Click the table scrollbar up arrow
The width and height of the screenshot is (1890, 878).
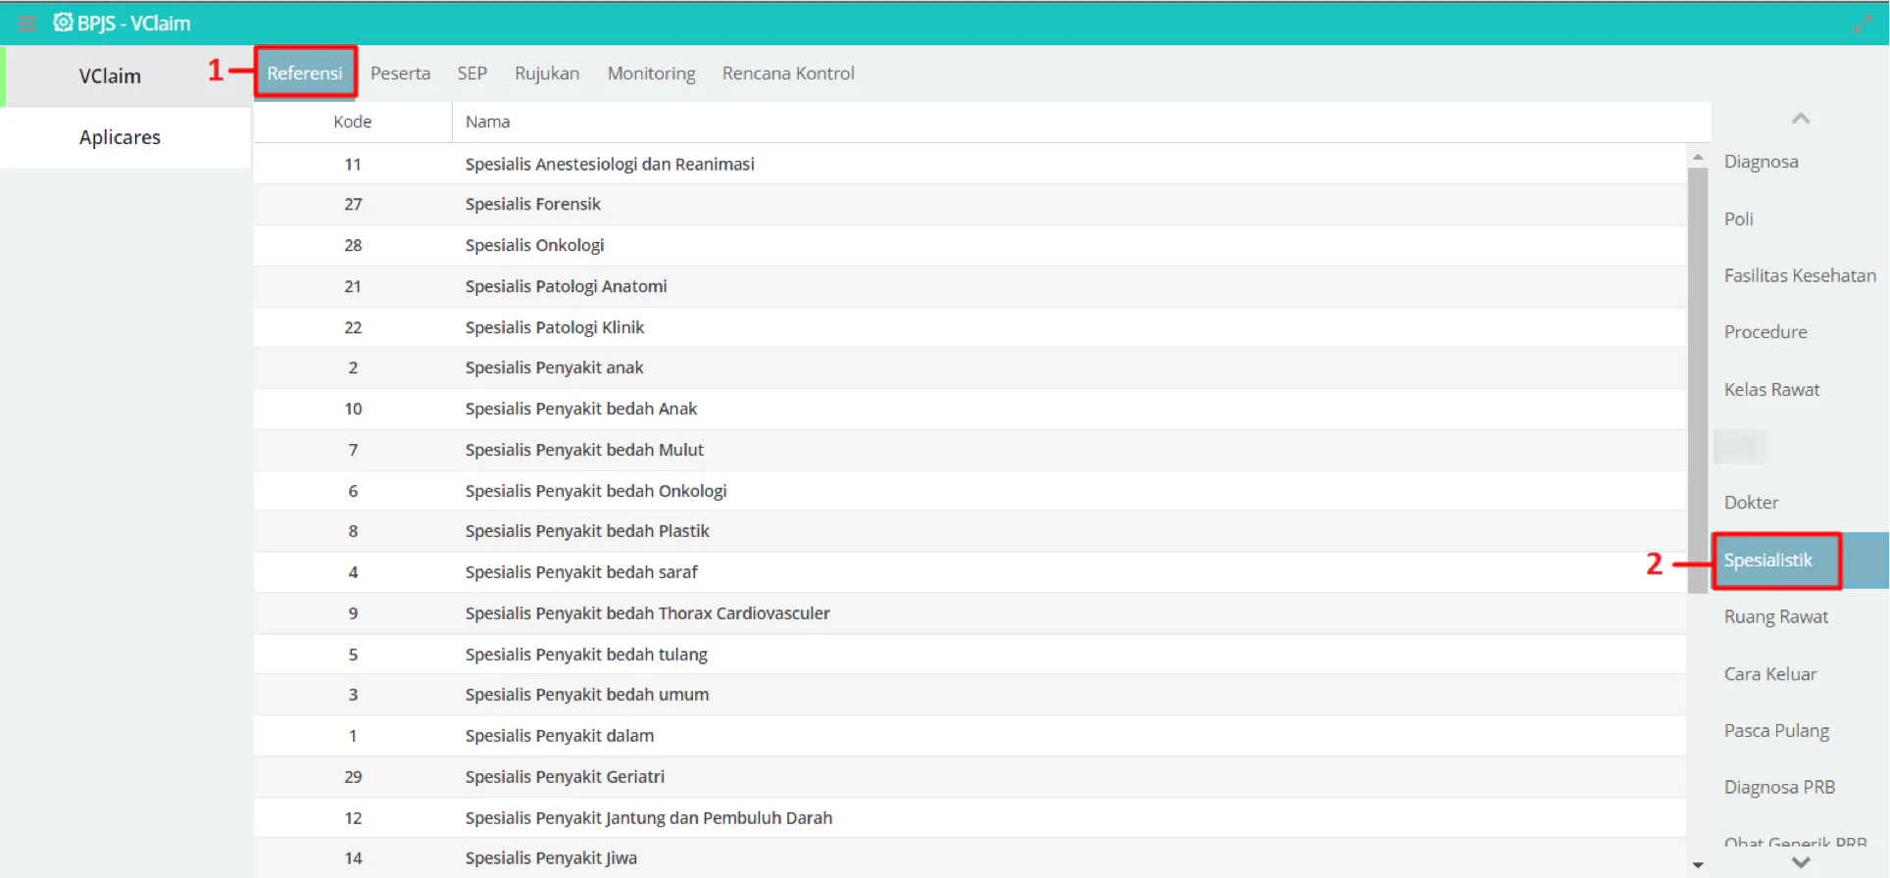(1698, 157)
